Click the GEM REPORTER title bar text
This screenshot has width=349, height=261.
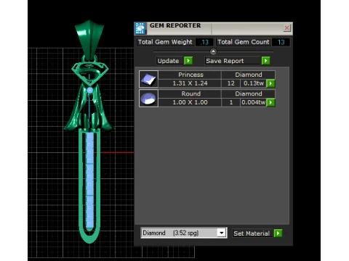(x=175, y=25)
